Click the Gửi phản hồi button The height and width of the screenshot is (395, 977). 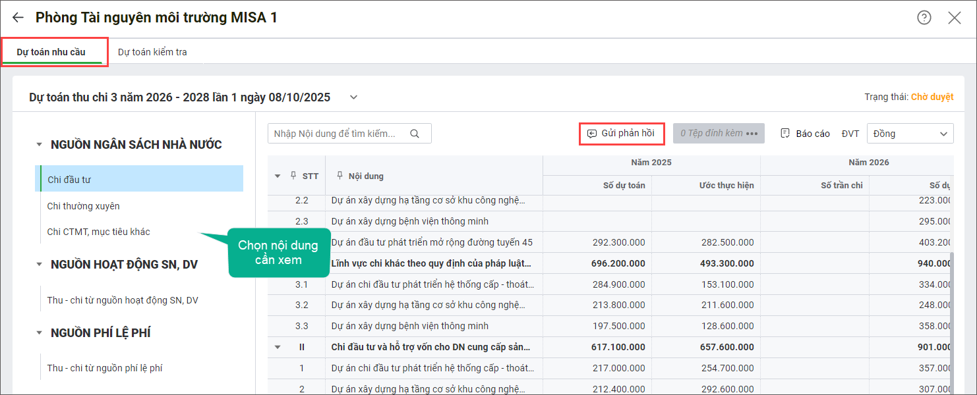621,134
